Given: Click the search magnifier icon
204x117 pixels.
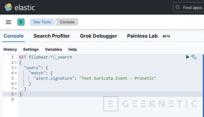Looking at the screenshot, I should click(x=178, y=7).
